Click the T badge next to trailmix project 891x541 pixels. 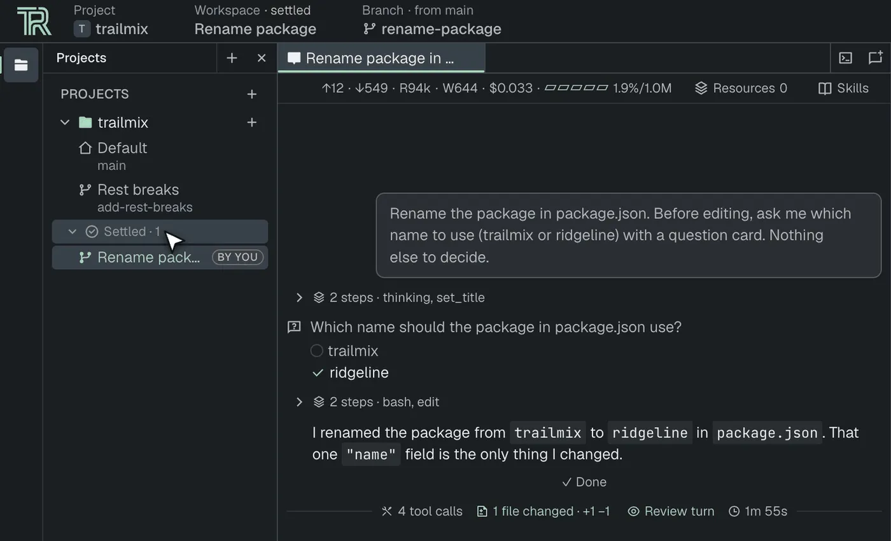[x=81, y=29]
